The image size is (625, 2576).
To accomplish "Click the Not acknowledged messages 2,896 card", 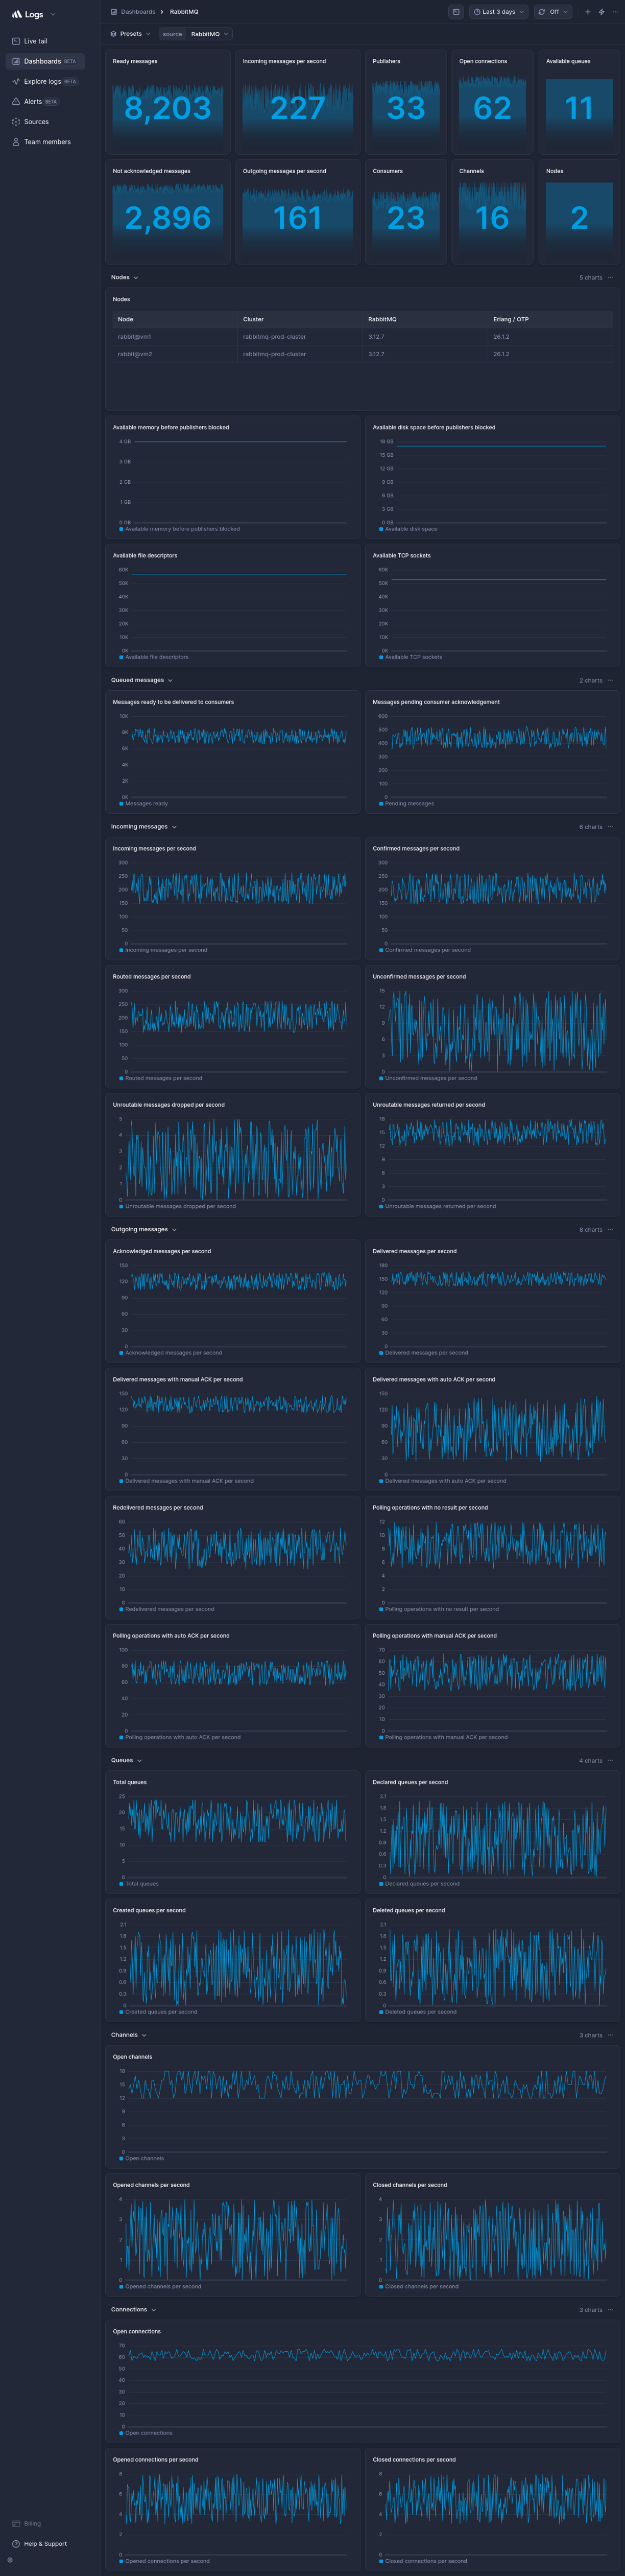I will tap(168, 212).
